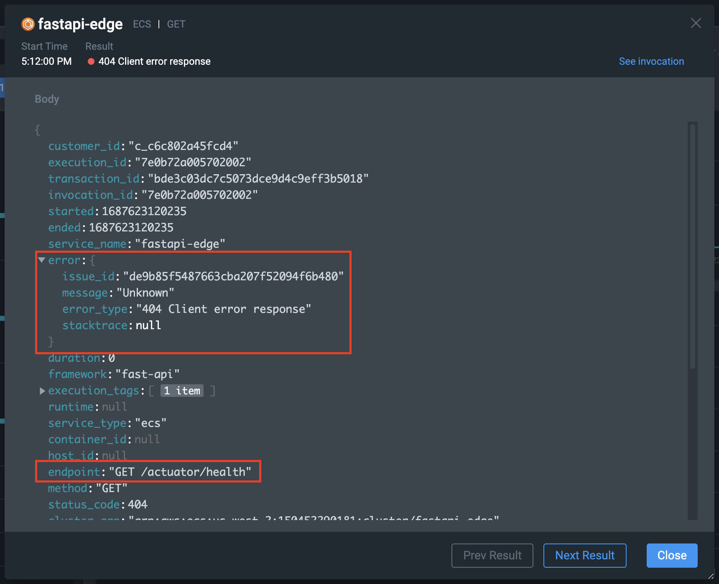Open See invocation
Image resolution: width=719 pixels, height=584 pixels.
tap(651, 61)
